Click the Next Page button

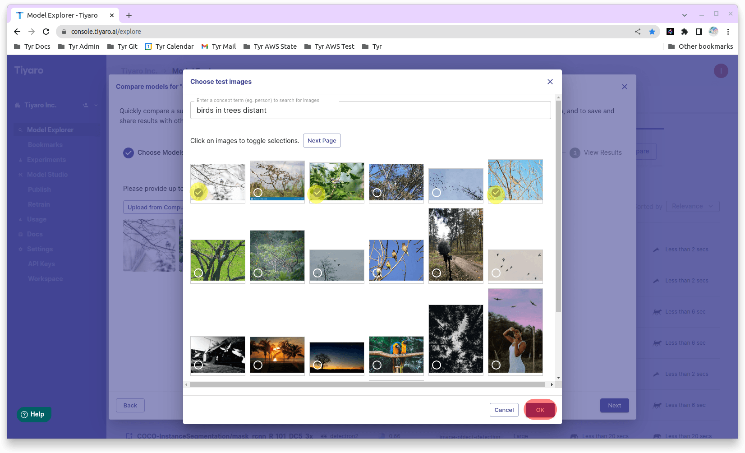[x=322, y=141]
